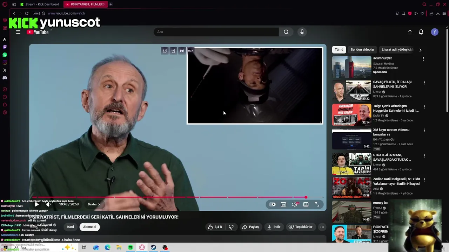Click the progress bar scrubber handle

(306, 197)
